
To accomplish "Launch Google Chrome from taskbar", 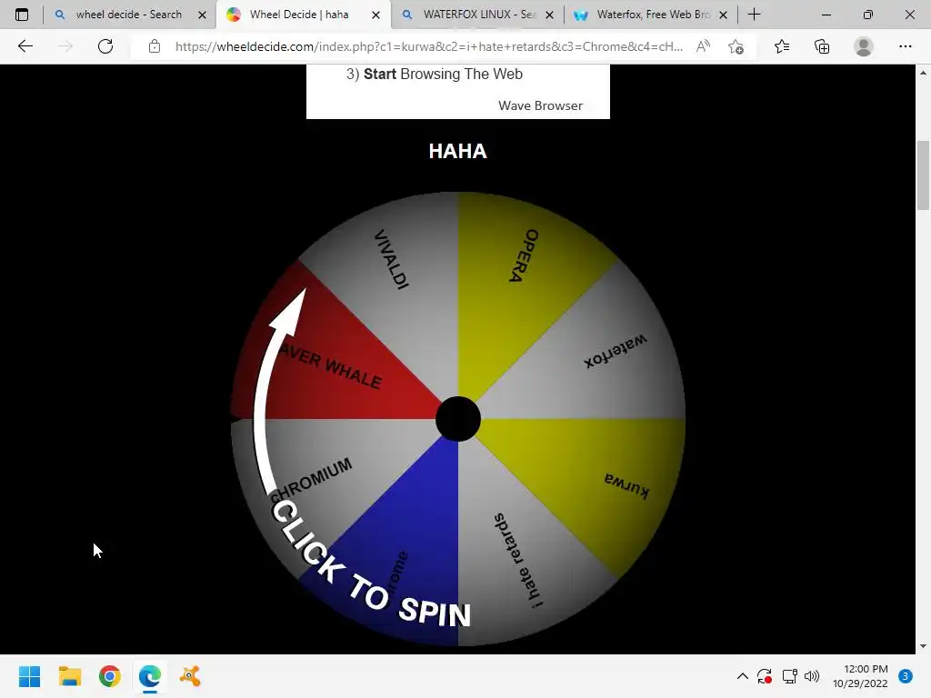I will pos(110,676).
